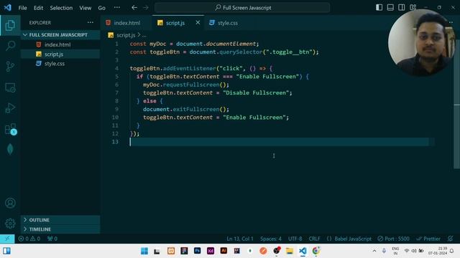Viewport: 460px width, 258px height.
Task: Select script.js in the explorer tree
Action: pyautogui.click(x=60, y=54)
